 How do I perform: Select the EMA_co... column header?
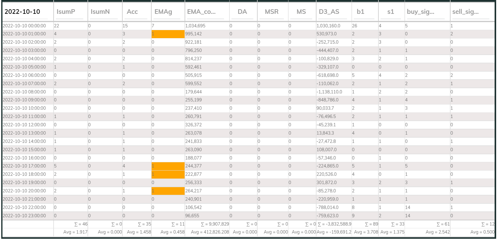[x=202, y=12]
